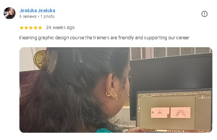Click the first yellow rating star

pyautogui.click(x=22, y=28)
